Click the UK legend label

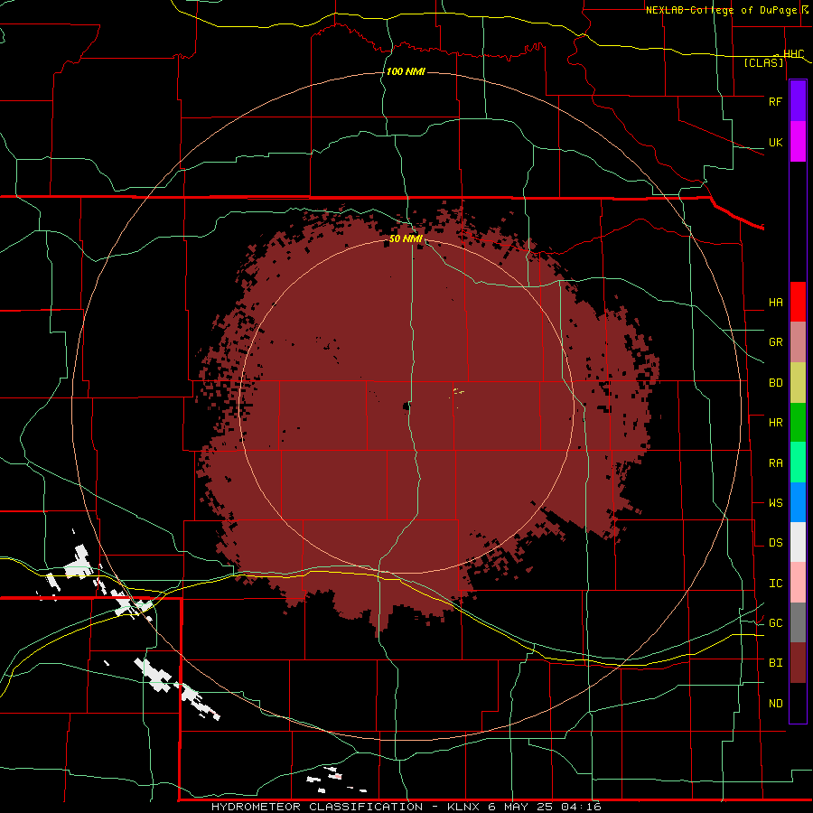coord(775,142)
